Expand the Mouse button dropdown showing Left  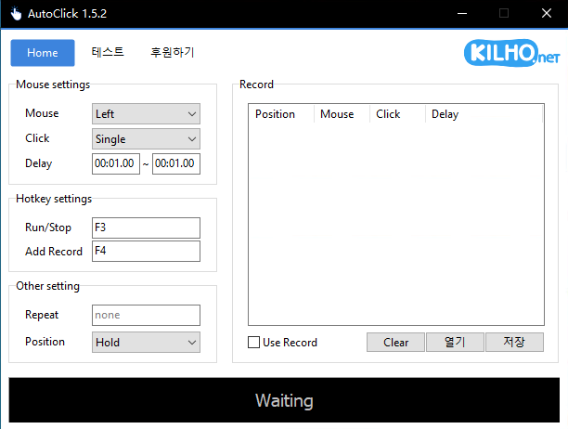[x=146, y=114]
